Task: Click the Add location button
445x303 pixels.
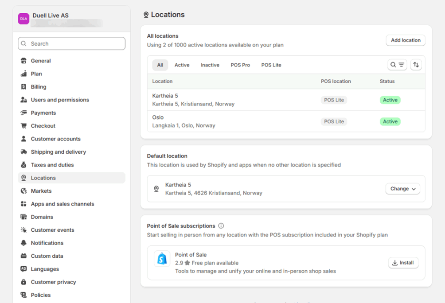Action: click(x=405, y=40)
